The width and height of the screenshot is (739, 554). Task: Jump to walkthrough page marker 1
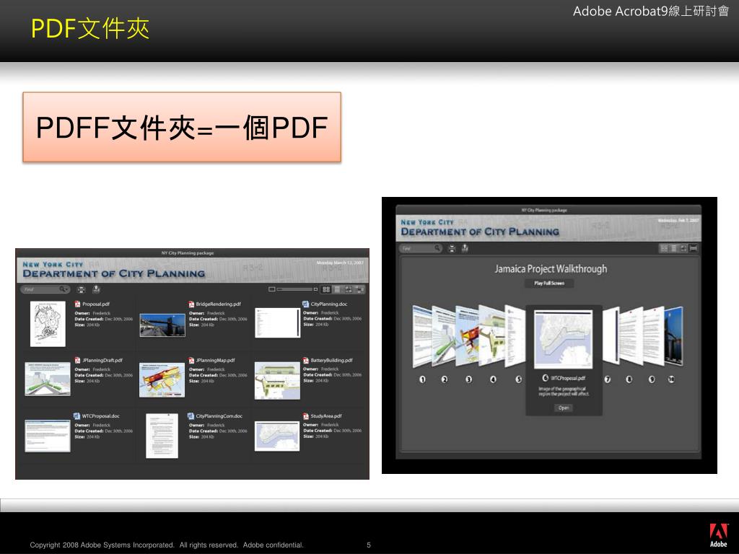pos(422,379)
